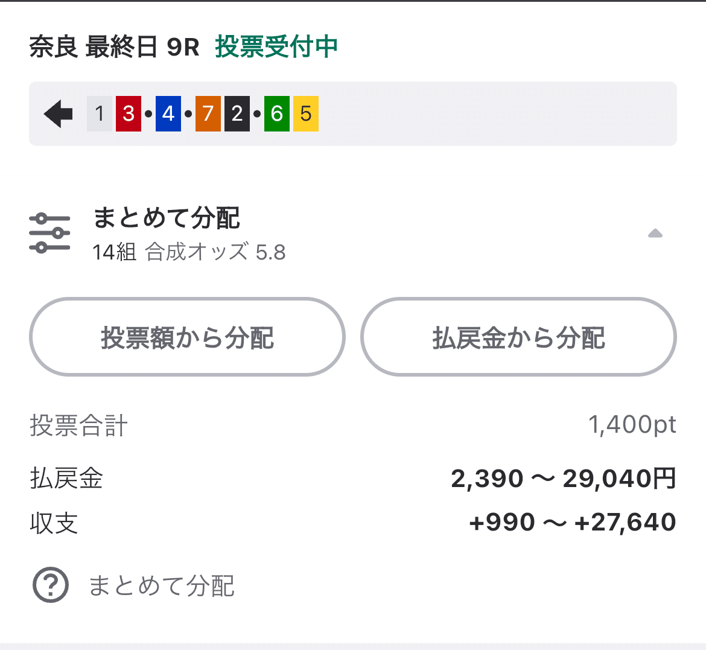
Task: Select the yellow number 5 chip
Action: pyautogui.click(x=305, y=113)
